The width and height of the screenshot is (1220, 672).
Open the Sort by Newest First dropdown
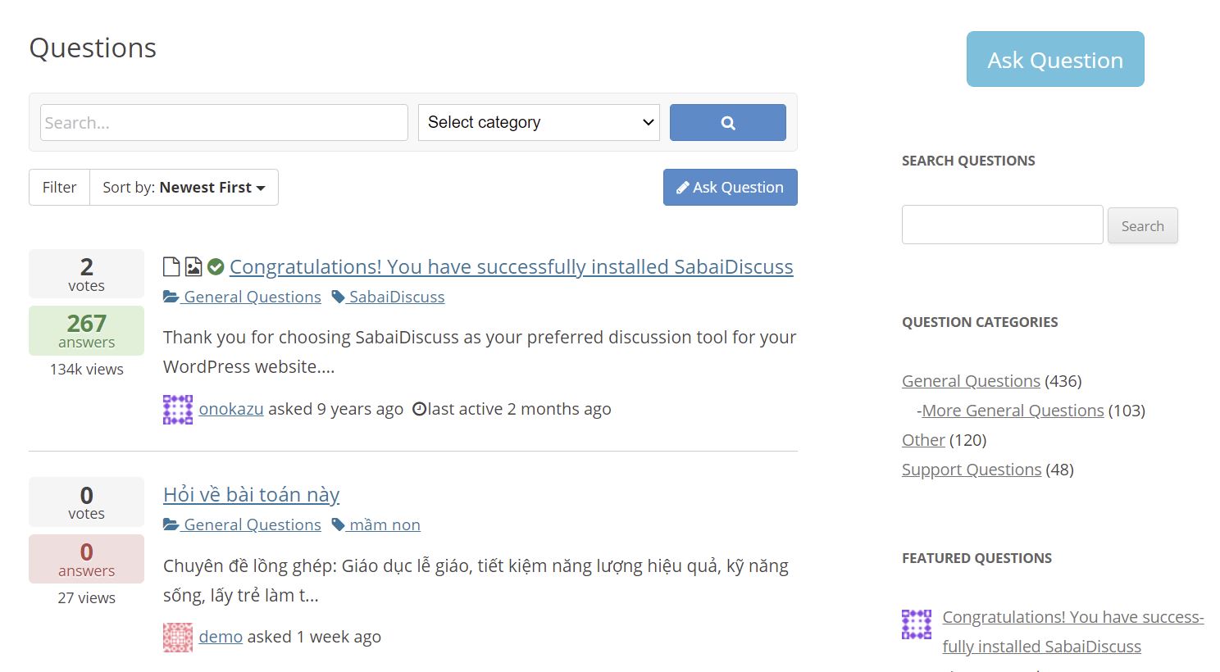coord(184,187)
